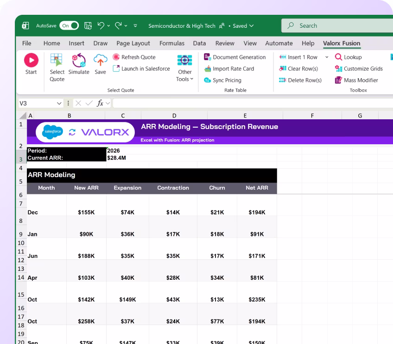
Task: Open the File menu
Action: (x=26, y=43)
